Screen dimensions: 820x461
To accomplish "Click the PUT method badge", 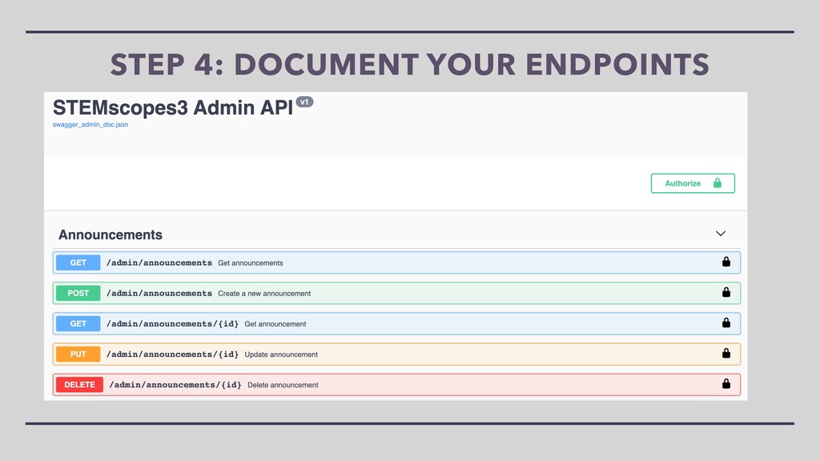I will coord(78,354).
